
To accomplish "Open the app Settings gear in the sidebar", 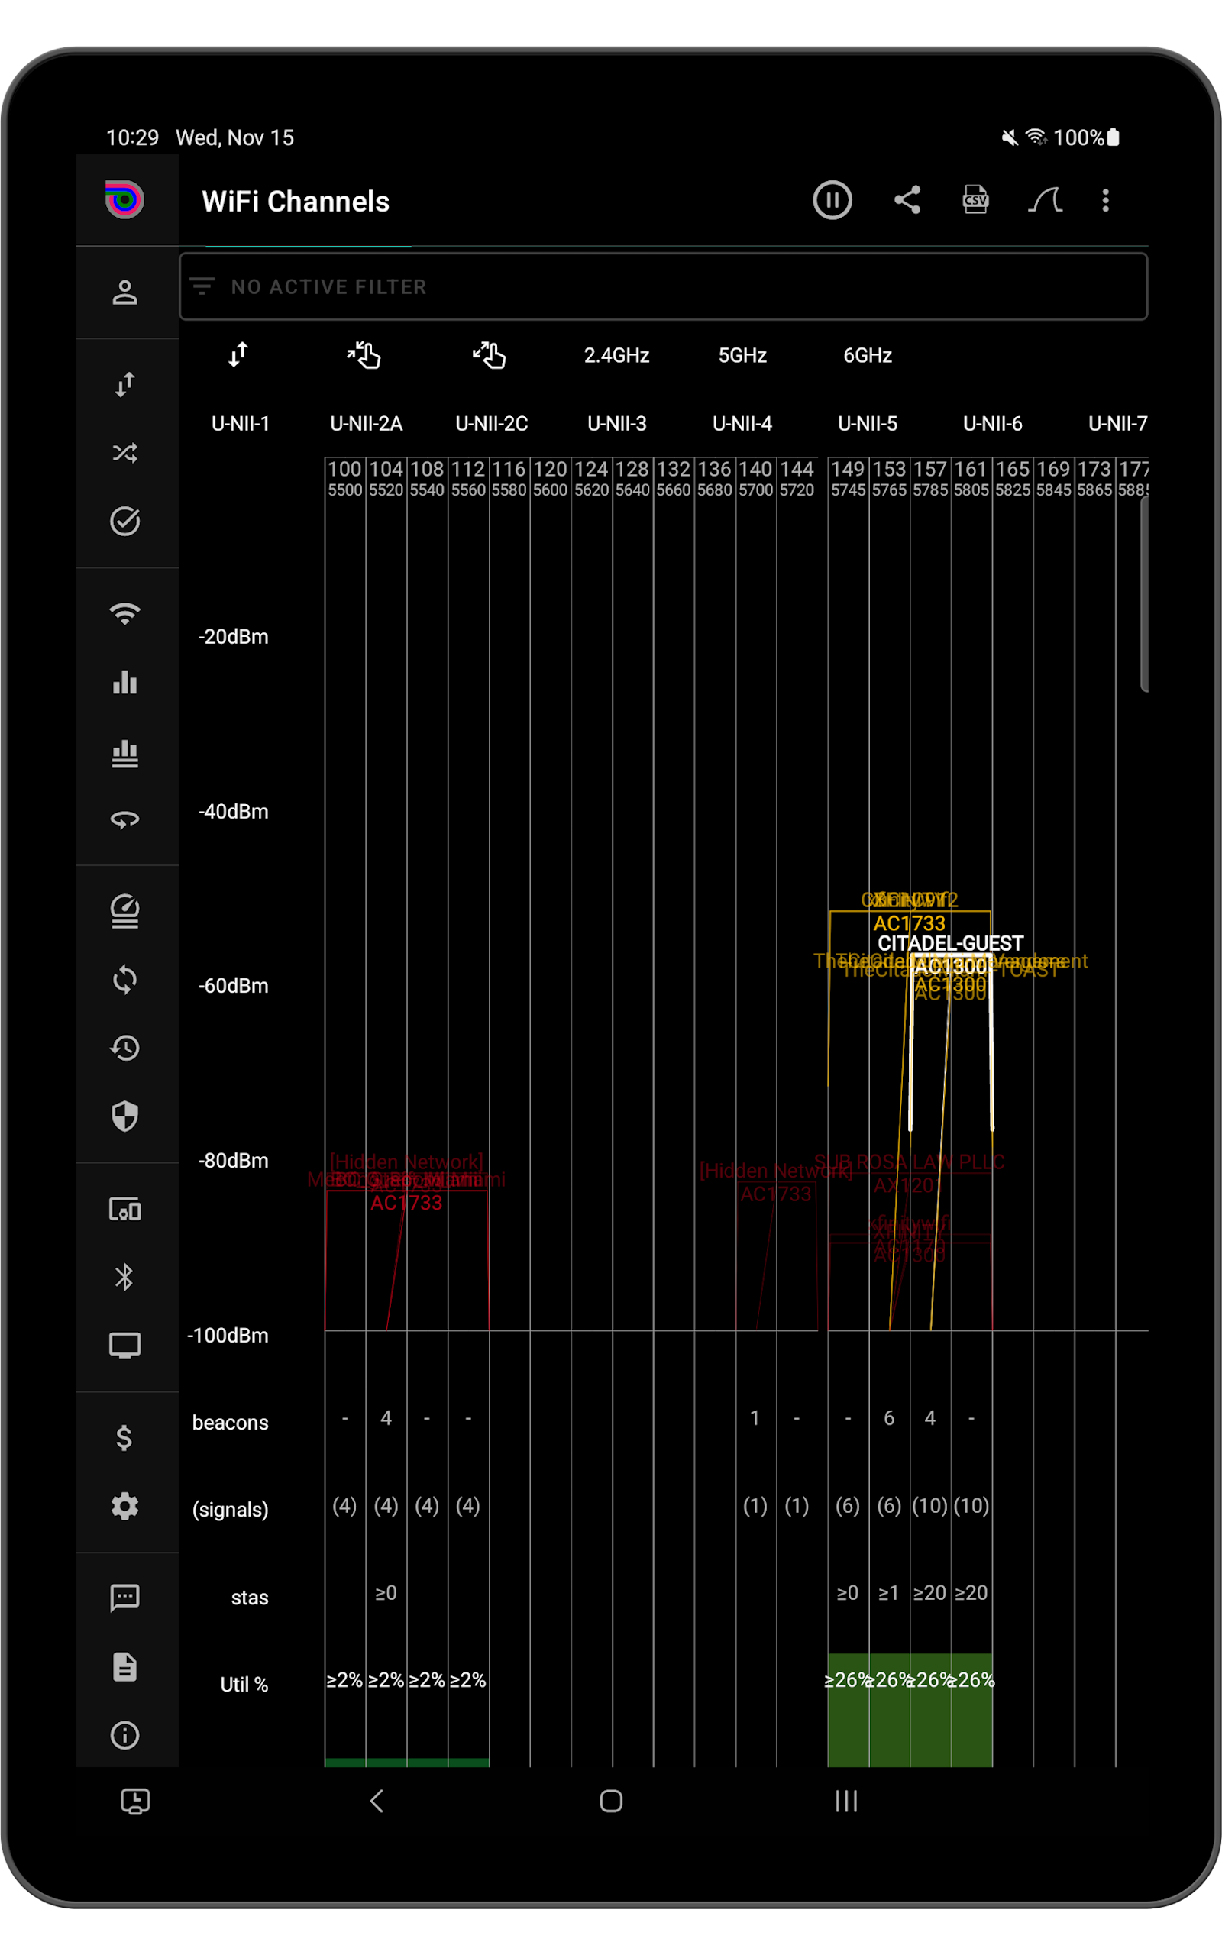I will click(125, 1506).
